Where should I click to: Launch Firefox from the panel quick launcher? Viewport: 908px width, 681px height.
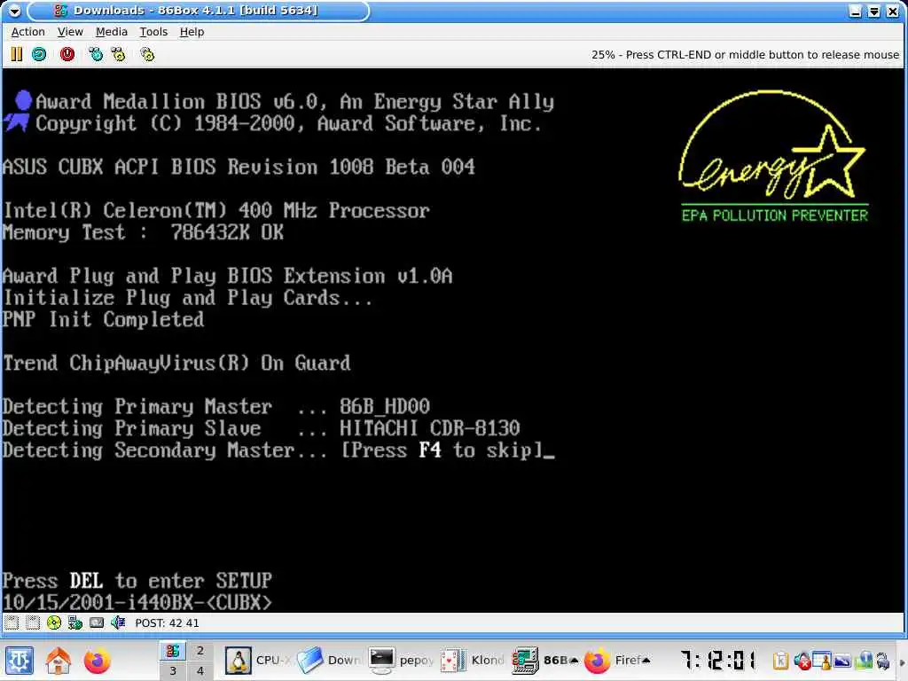tap(97, 660)
